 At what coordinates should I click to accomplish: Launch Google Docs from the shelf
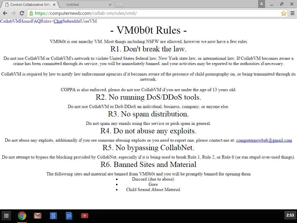click(69, 216)
